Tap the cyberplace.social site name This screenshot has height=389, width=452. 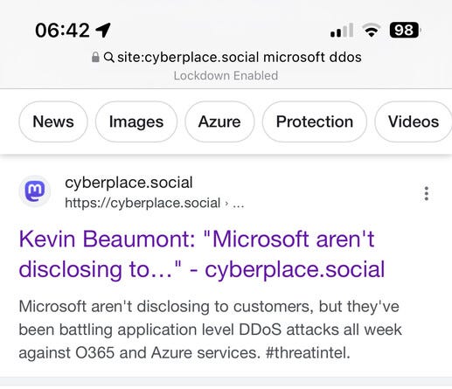click(x=129, y=183)
